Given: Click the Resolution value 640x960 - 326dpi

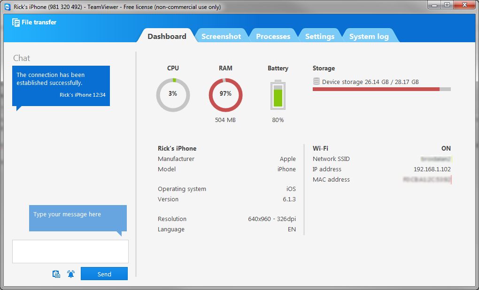Looking at the screenshot, I should click(271, 219).
